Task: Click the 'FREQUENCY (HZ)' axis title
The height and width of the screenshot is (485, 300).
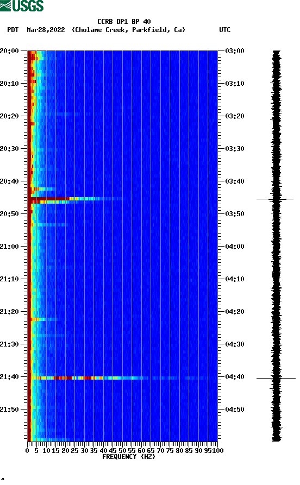Action: click(128, 457)
